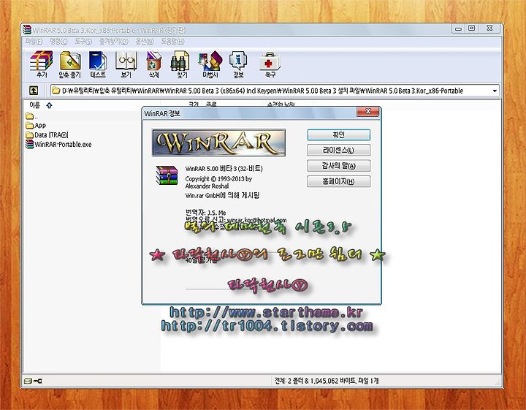Click the WinRAR logo banner image
This screenshot has height=410, width=526.
(218, 143)
